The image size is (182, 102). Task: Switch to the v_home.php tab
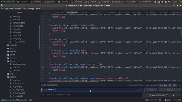[x=85, y=12]
